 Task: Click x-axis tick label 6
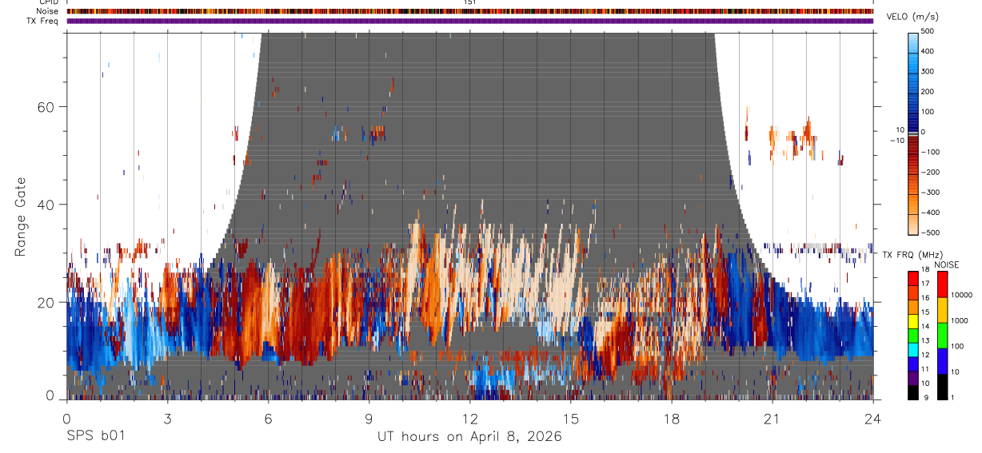268,418
